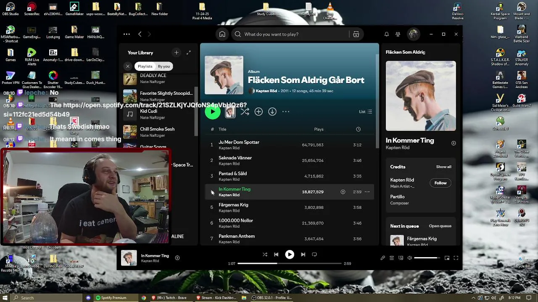The height and width of the screenshot is (302, 538).
Task: Toggle shuffle in player controls
Action: pos(265,255)
